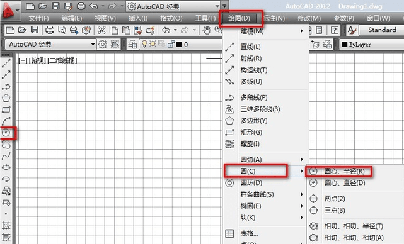404x244 pixels.
Task: Open the 修改(M) menu
Action: [309, 18]
